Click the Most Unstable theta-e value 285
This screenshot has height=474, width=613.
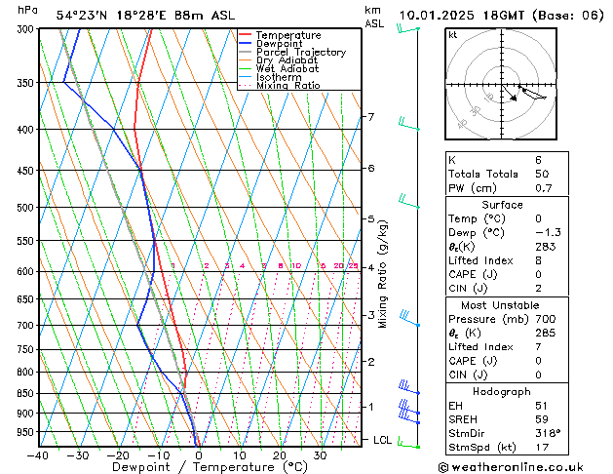(x=546, y=334)
